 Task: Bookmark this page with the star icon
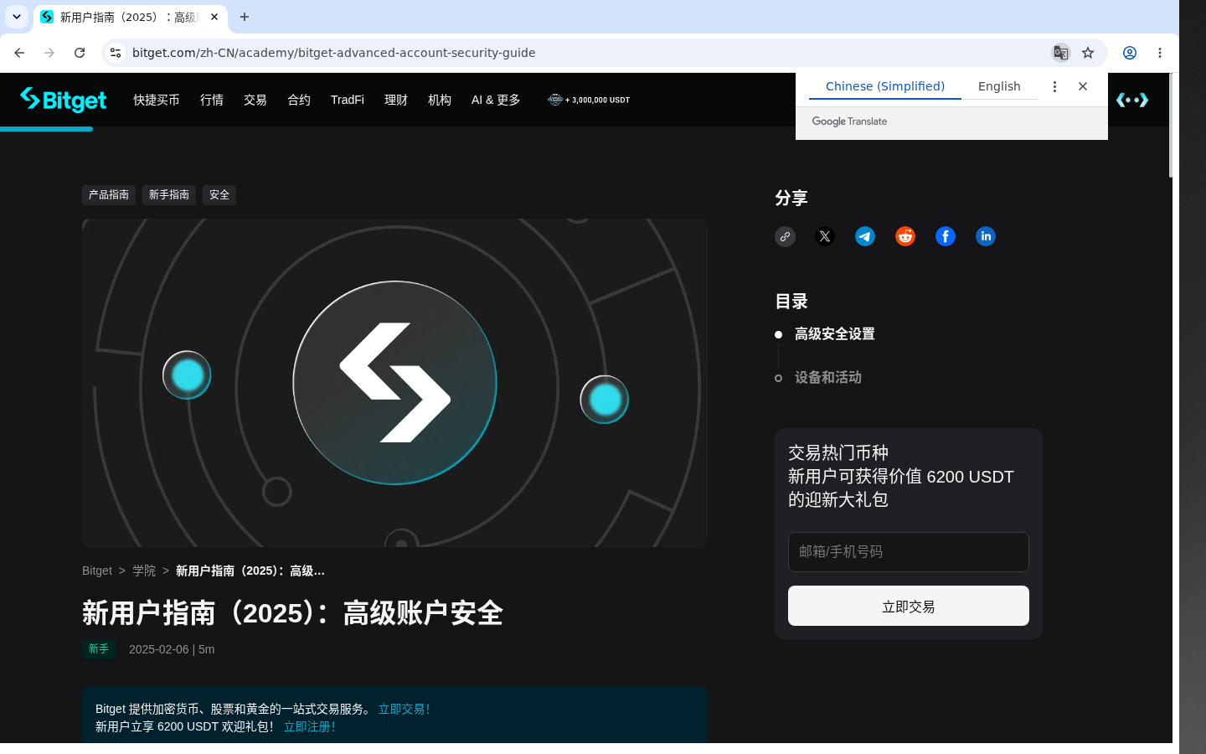(1088, 53)
